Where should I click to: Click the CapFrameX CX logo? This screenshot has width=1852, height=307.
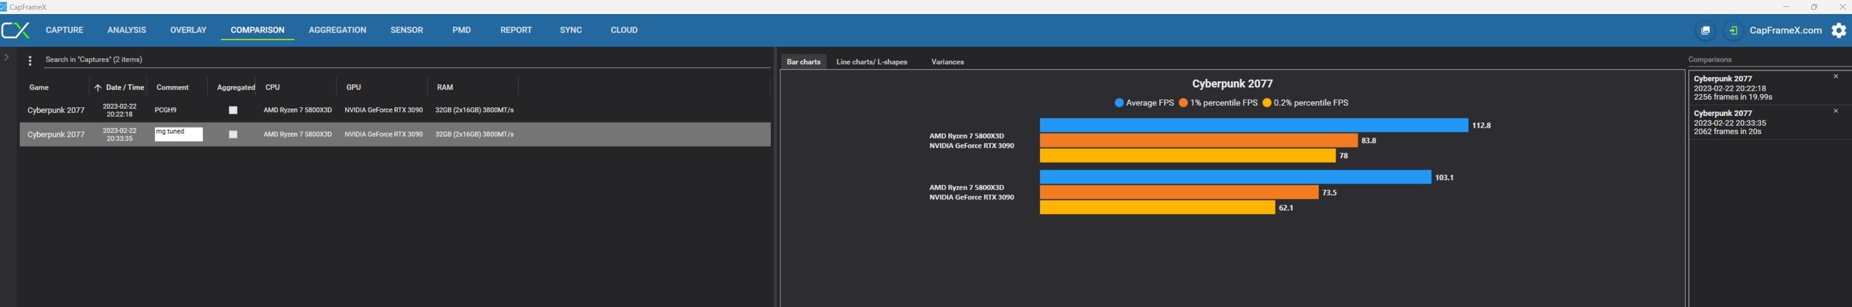pos(16,30)
